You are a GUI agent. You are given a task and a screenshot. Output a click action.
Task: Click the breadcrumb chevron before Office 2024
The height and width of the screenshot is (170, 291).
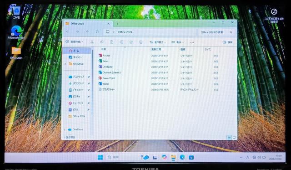(114, 32)
